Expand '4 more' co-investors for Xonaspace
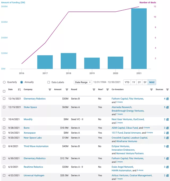 tap(150, 133)
